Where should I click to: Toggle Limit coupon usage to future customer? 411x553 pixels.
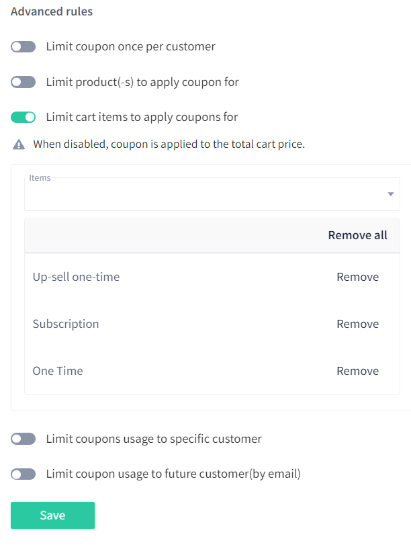(24, 474)
